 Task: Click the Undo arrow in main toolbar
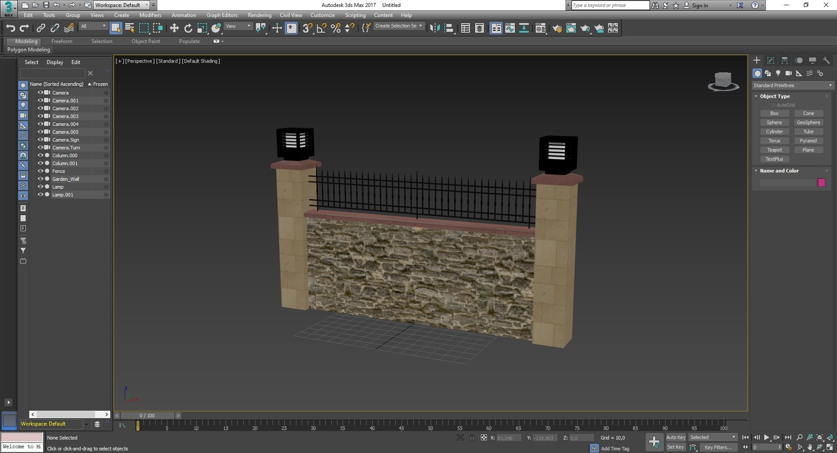pos(10,28)
